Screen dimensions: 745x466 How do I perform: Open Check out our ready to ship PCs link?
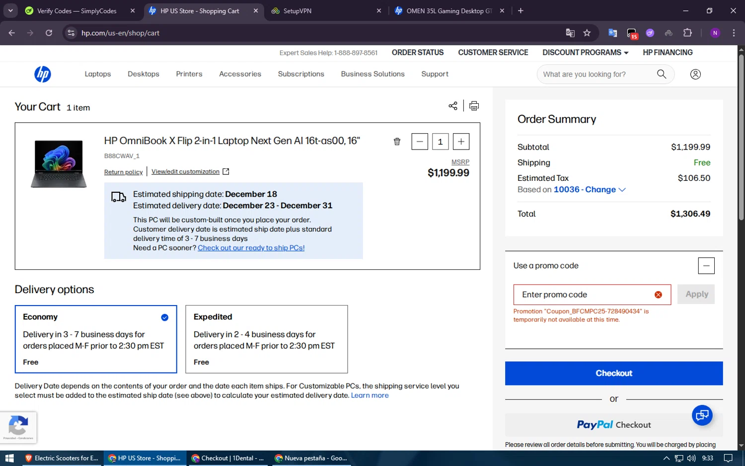coord(251,248)
